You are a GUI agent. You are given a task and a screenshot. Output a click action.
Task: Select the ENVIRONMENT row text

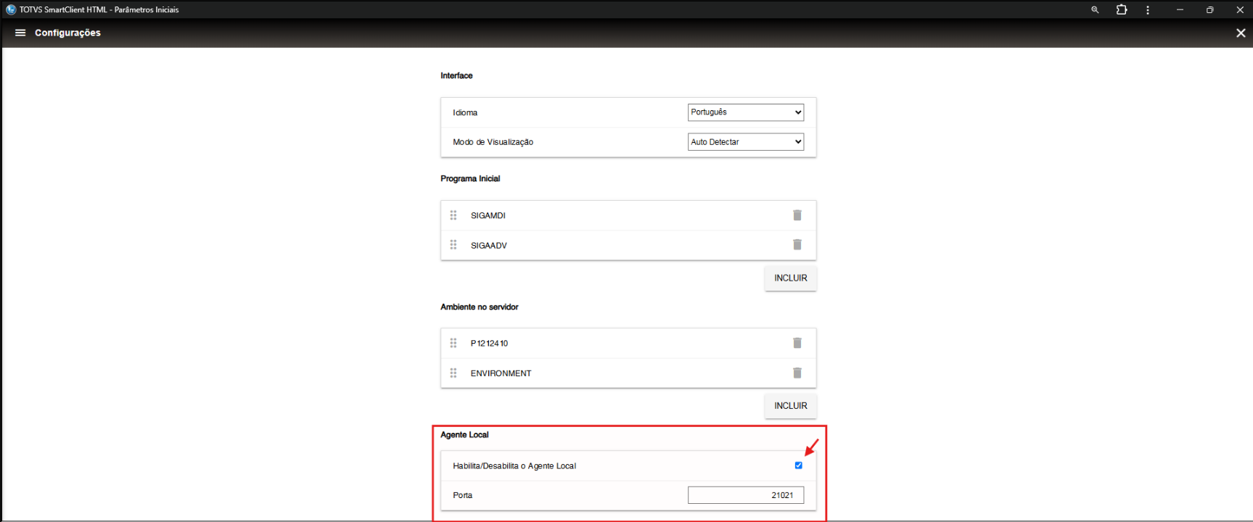pyautogui.click(x=501, y=373)
